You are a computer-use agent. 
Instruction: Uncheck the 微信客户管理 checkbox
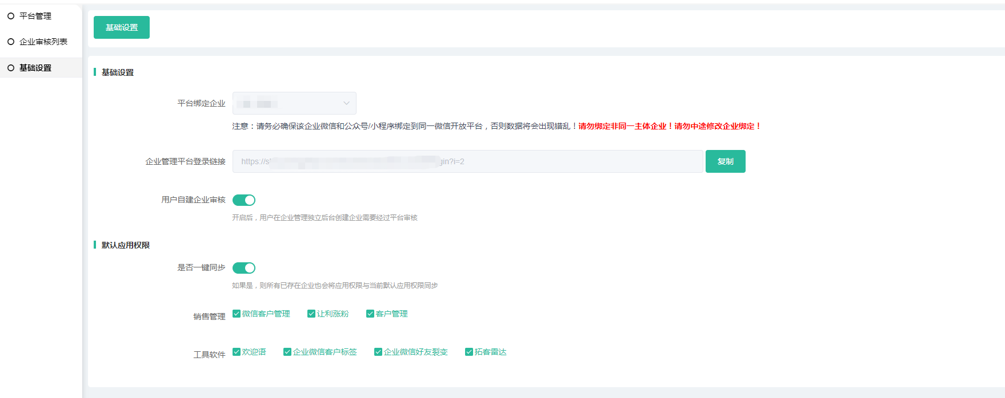click(x=237, y=314)
